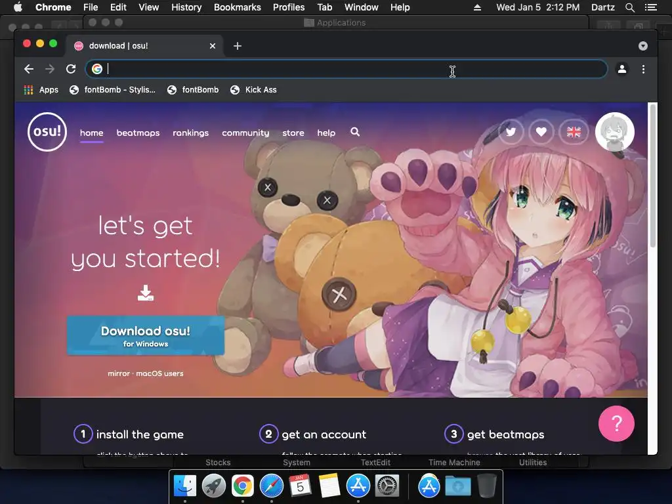Open the fontBomb - Stylis... bookmark
This screenshot has height=504, width=672.
point(113,89)
